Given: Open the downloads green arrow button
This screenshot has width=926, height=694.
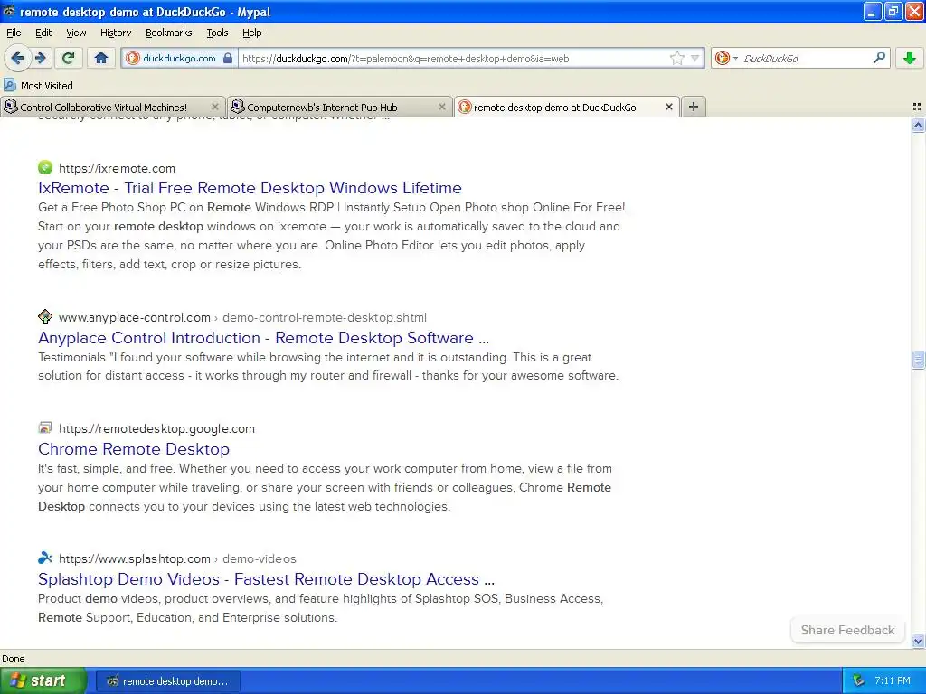Looking at the screenshot, I should point(910,58).
